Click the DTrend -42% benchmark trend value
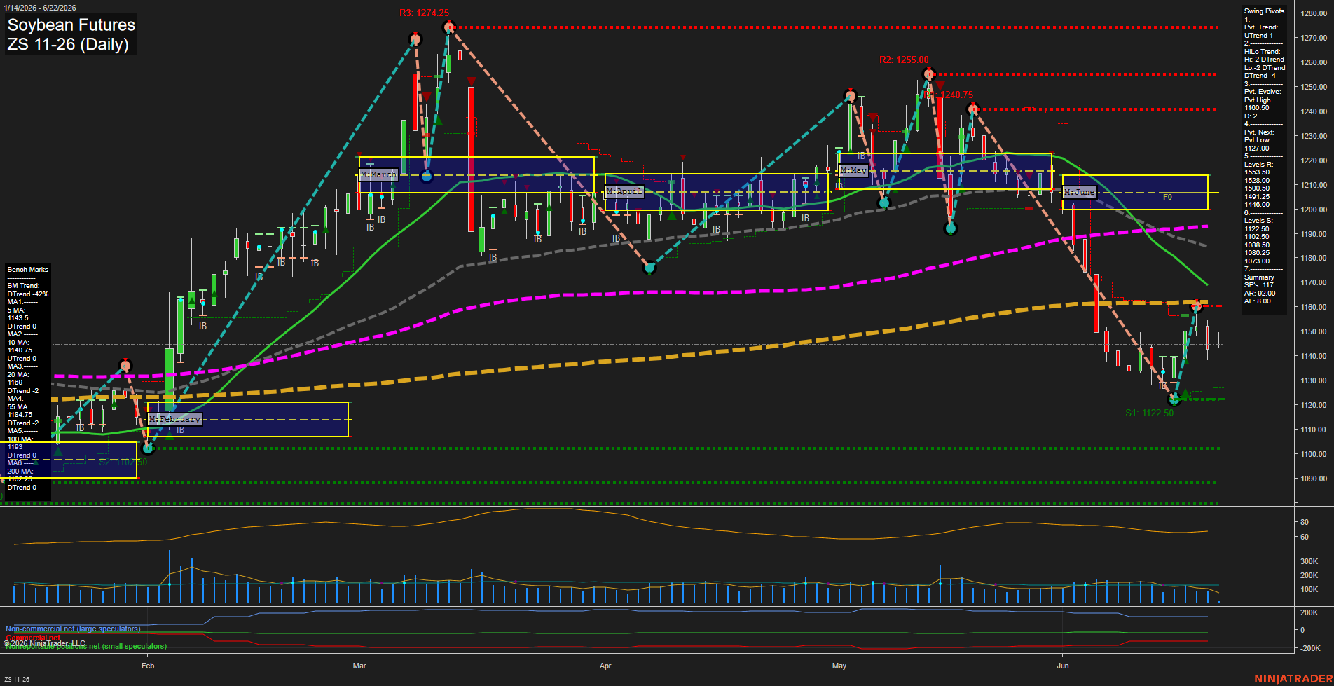 pyautogui.click(x=28, y=294)
